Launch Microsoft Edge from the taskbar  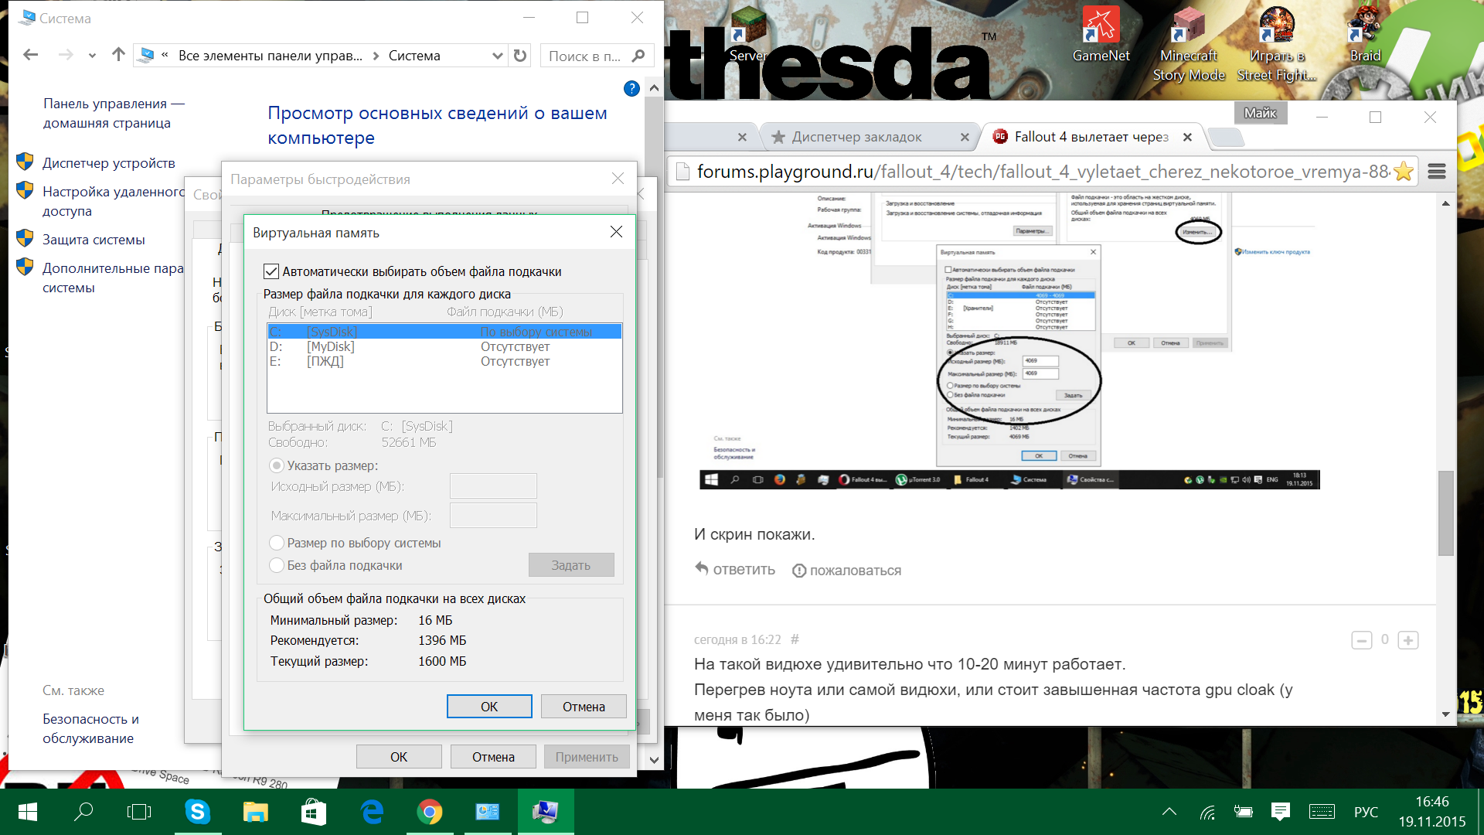tap(372, 812)
